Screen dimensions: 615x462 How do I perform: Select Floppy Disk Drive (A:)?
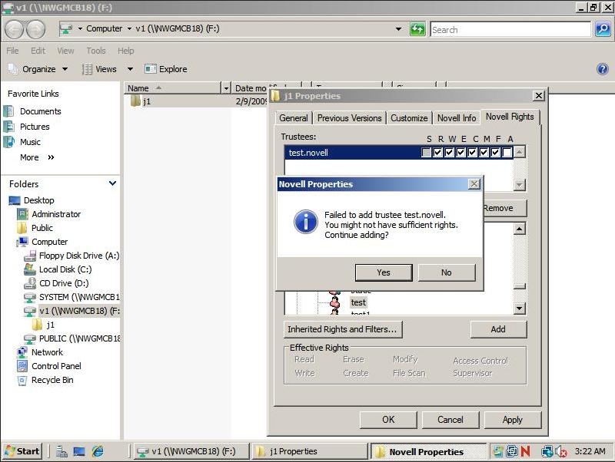(x=79, y=256)
